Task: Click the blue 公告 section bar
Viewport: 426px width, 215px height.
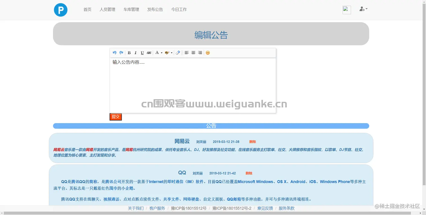Action: [211, 126]
